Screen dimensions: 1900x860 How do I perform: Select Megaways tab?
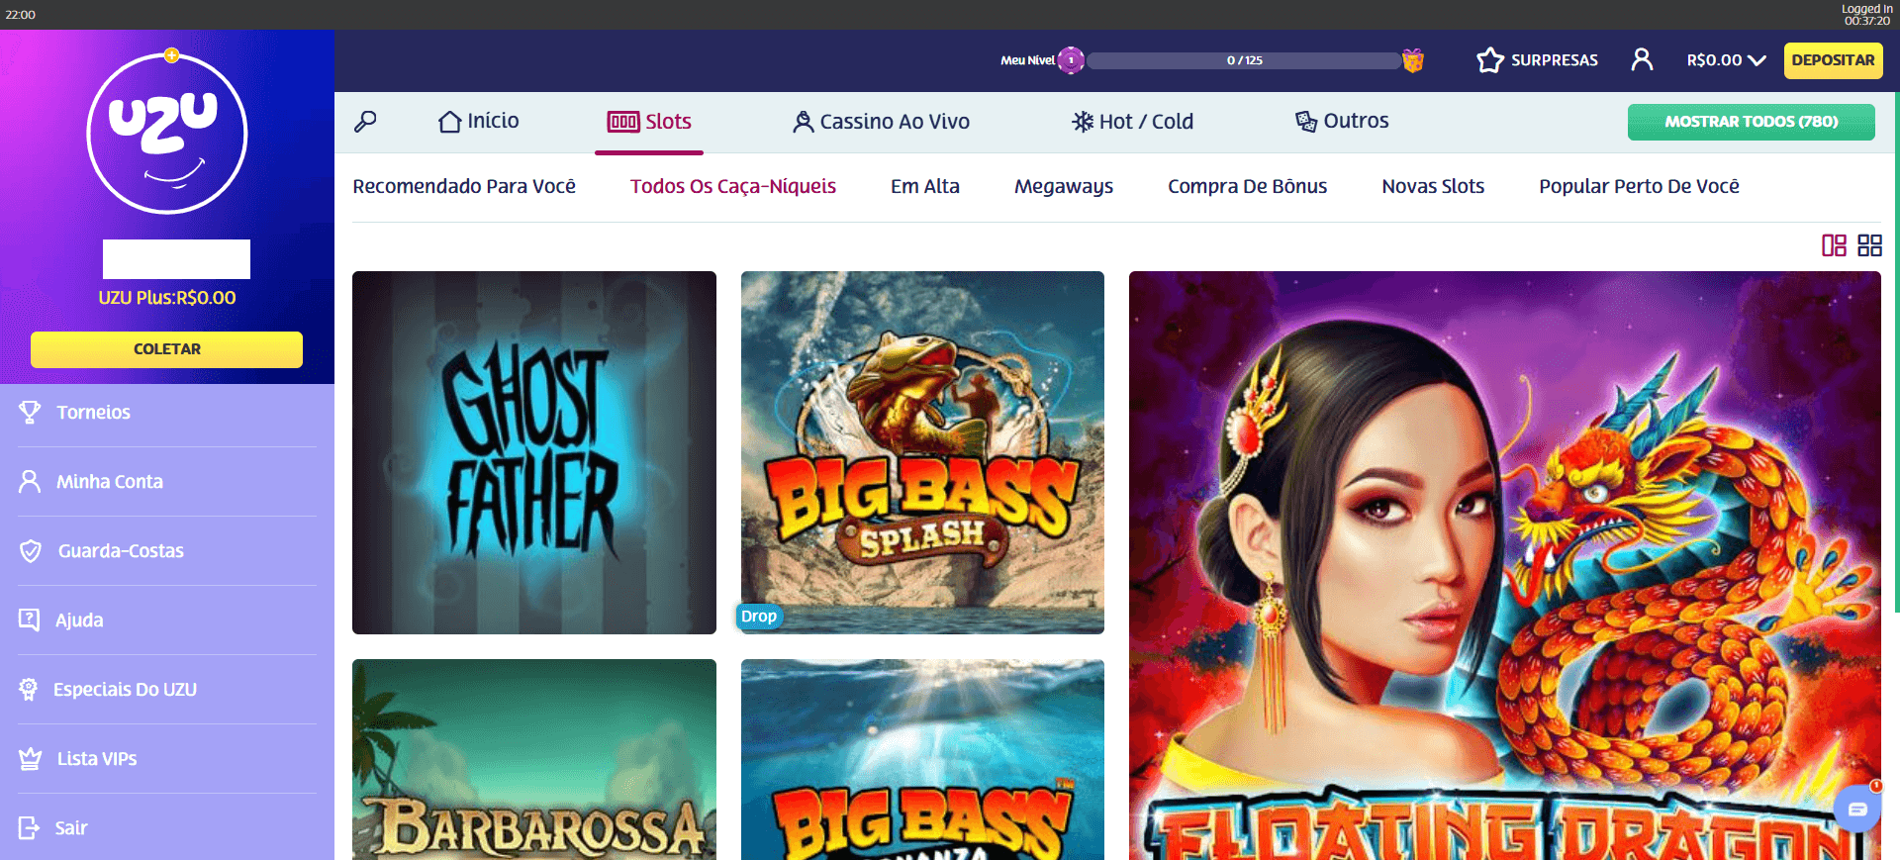(x=1064, y=187)
